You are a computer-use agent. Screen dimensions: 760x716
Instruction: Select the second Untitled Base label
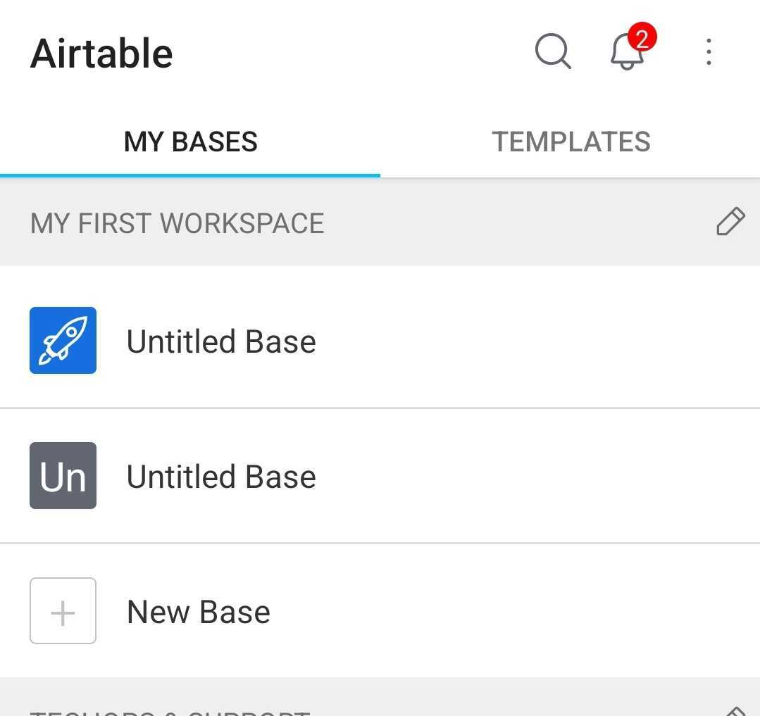[221, 477]
